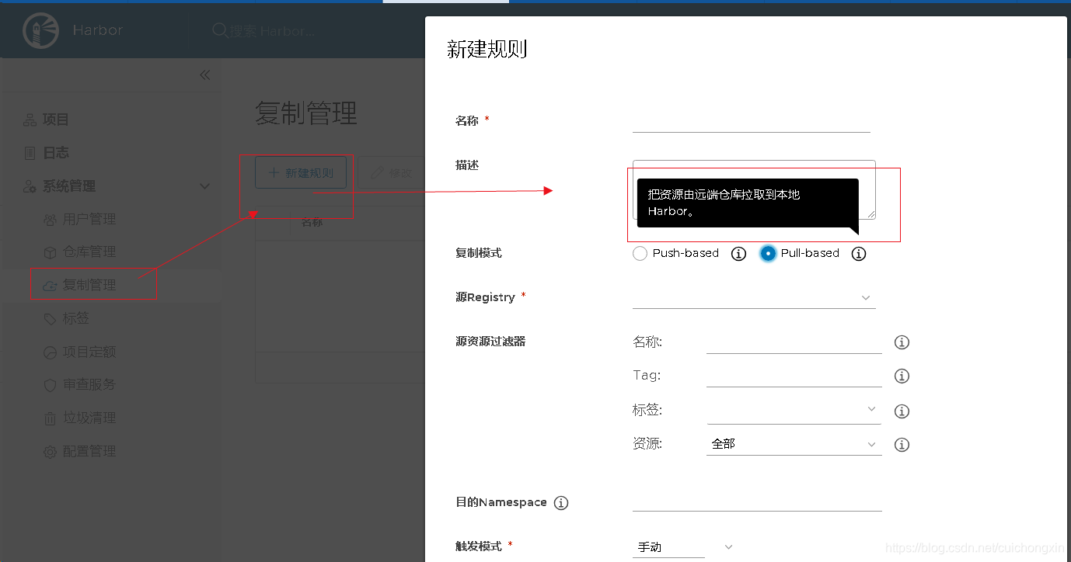Click the 修改 button

pyautogui.click(x=391, y=172)
